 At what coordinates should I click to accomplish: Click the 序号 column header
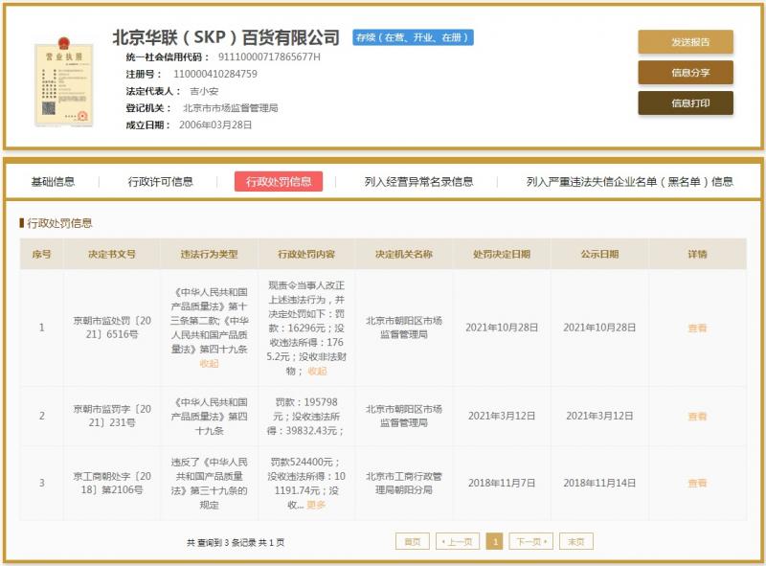(41, 254)
